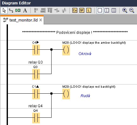The image size is (137, 125).
Task: Select the Q3 contact block
Action: pyautogui.click(x=36, y=74)
